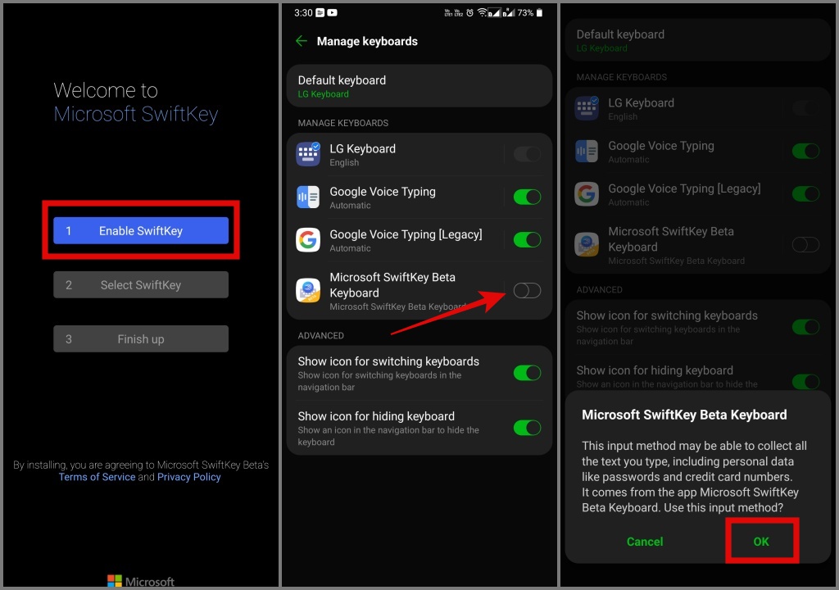Click the green 'LG Keyboard' subtitle in middle screen
839x590 pixels.
click(323, 94)
